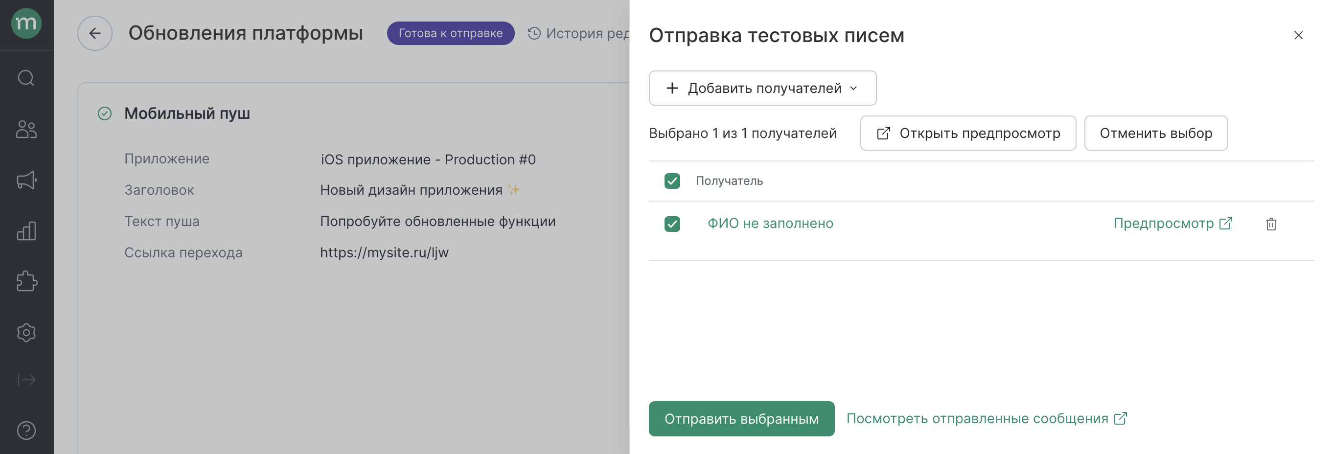
Task: Expand the sidebar with the arrow icon
Action: 26,380
